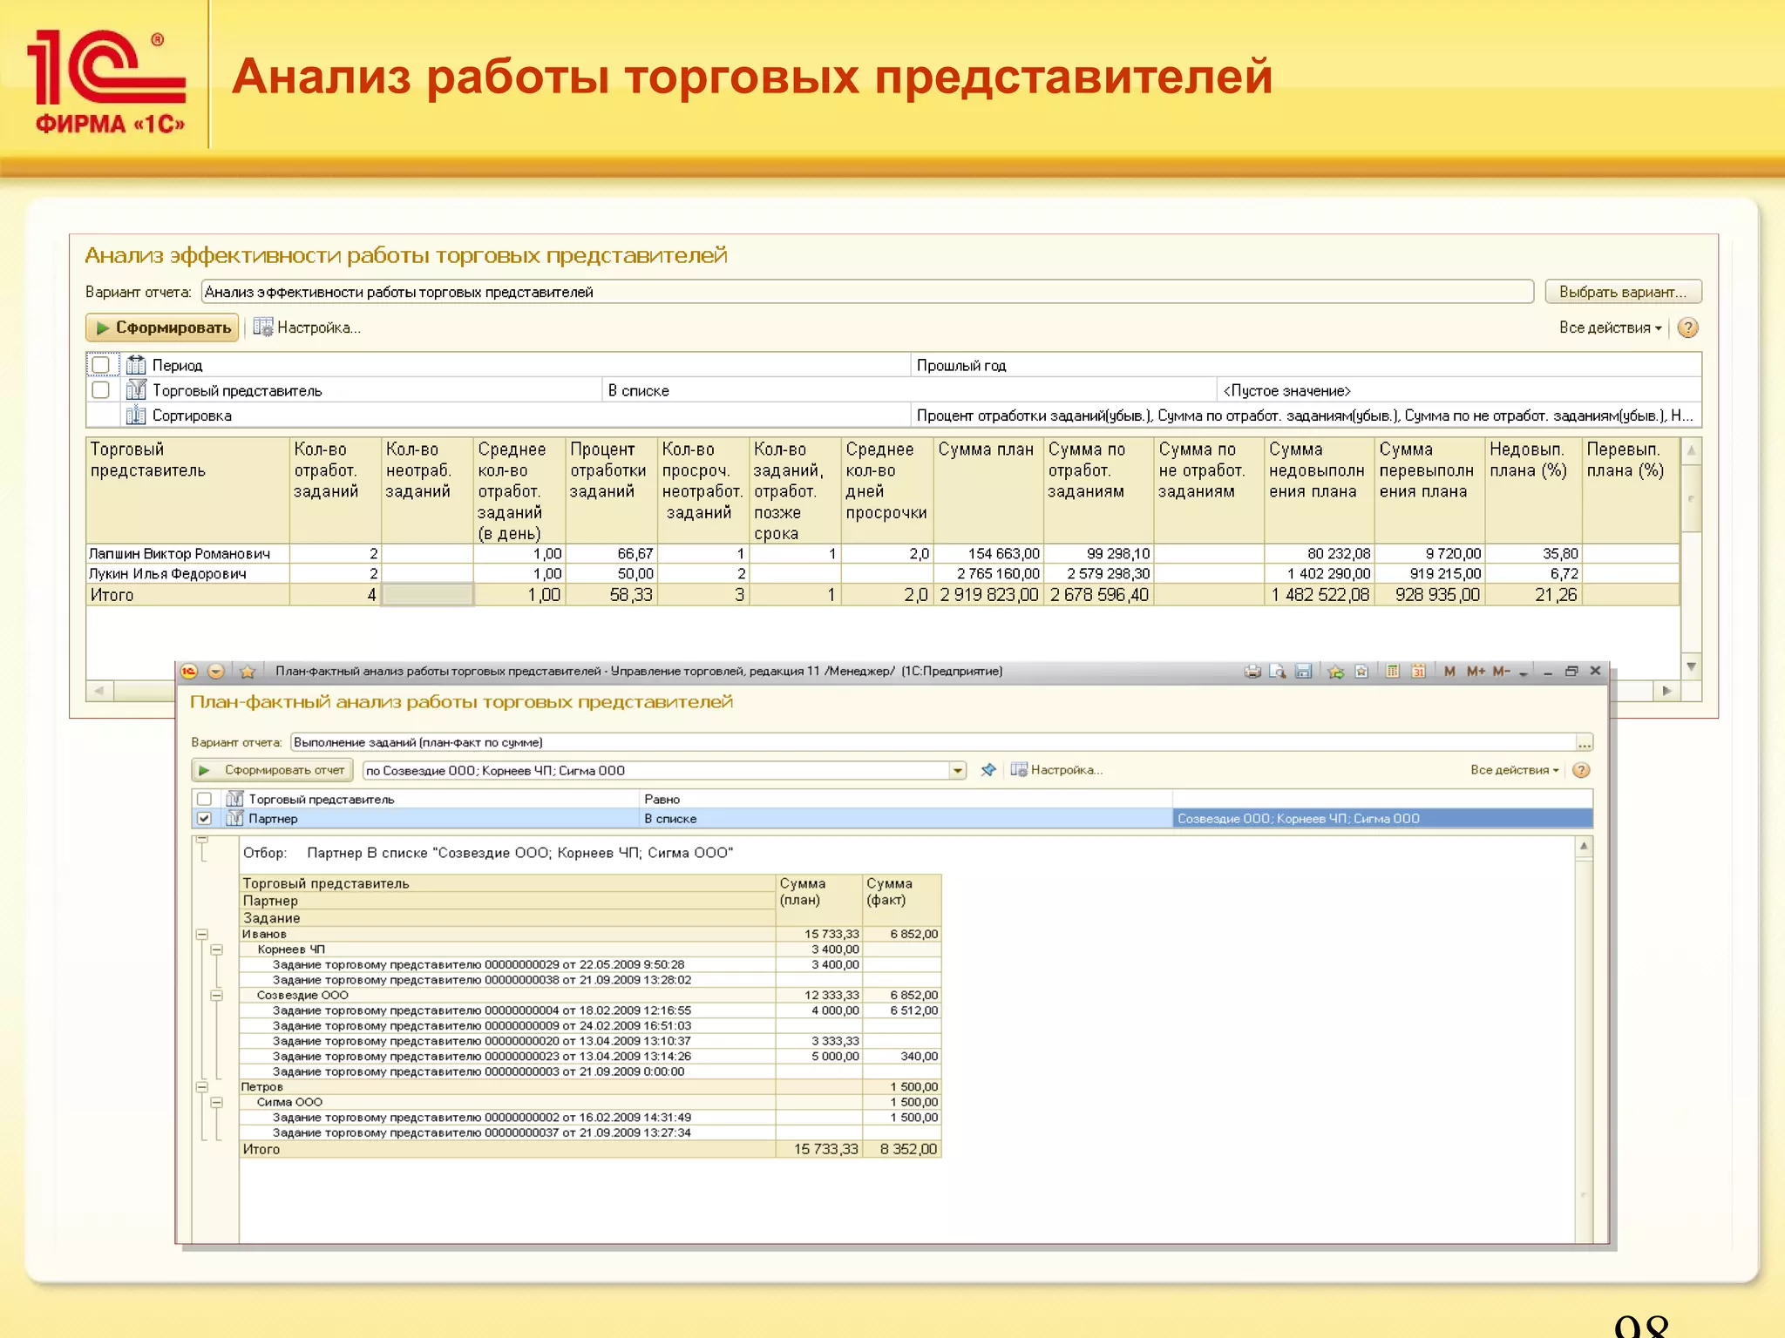
Task: Open the history list icon
Action: (1361, 671)
